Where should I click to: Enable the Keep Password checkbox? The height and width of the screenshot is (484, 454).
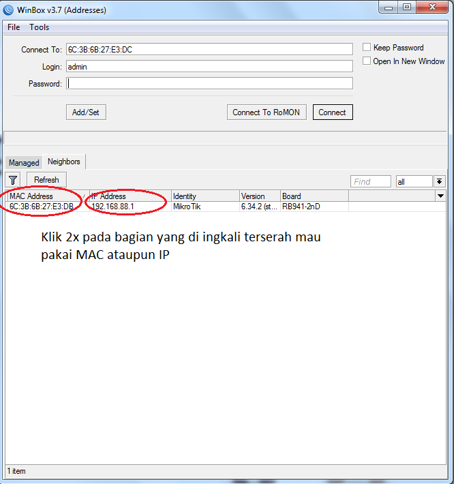coord(366,47)
